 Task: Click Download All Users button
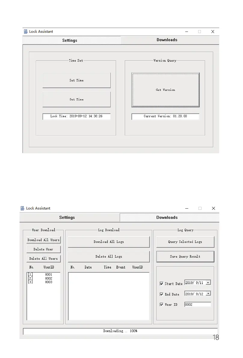tap(44, 240)
